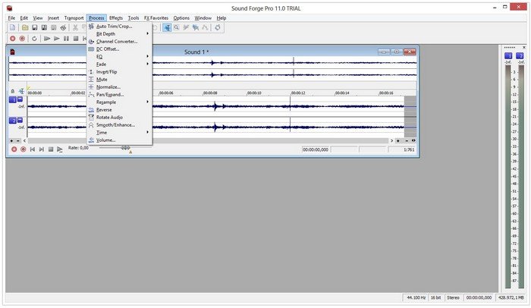This screenshot has height=308, width=531.
Task: Expand the Resample submenu
Action: [120, 102]
